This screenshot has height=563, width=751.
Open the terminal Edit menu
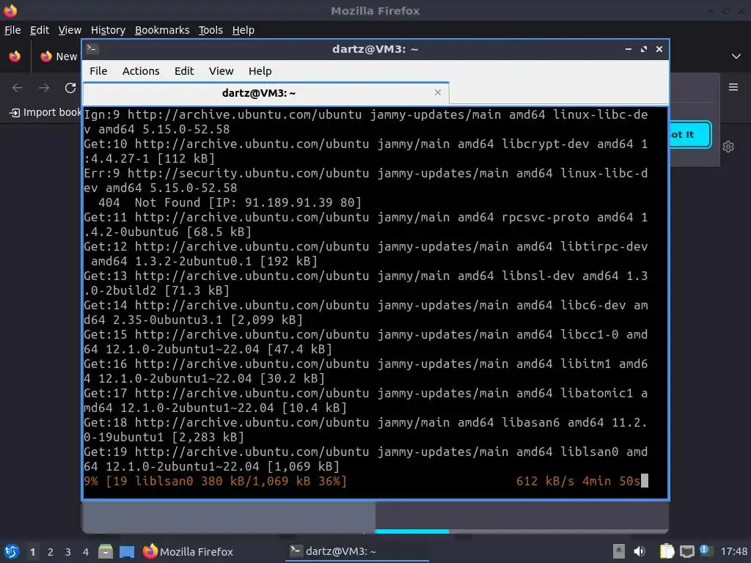tap(184, 71)
